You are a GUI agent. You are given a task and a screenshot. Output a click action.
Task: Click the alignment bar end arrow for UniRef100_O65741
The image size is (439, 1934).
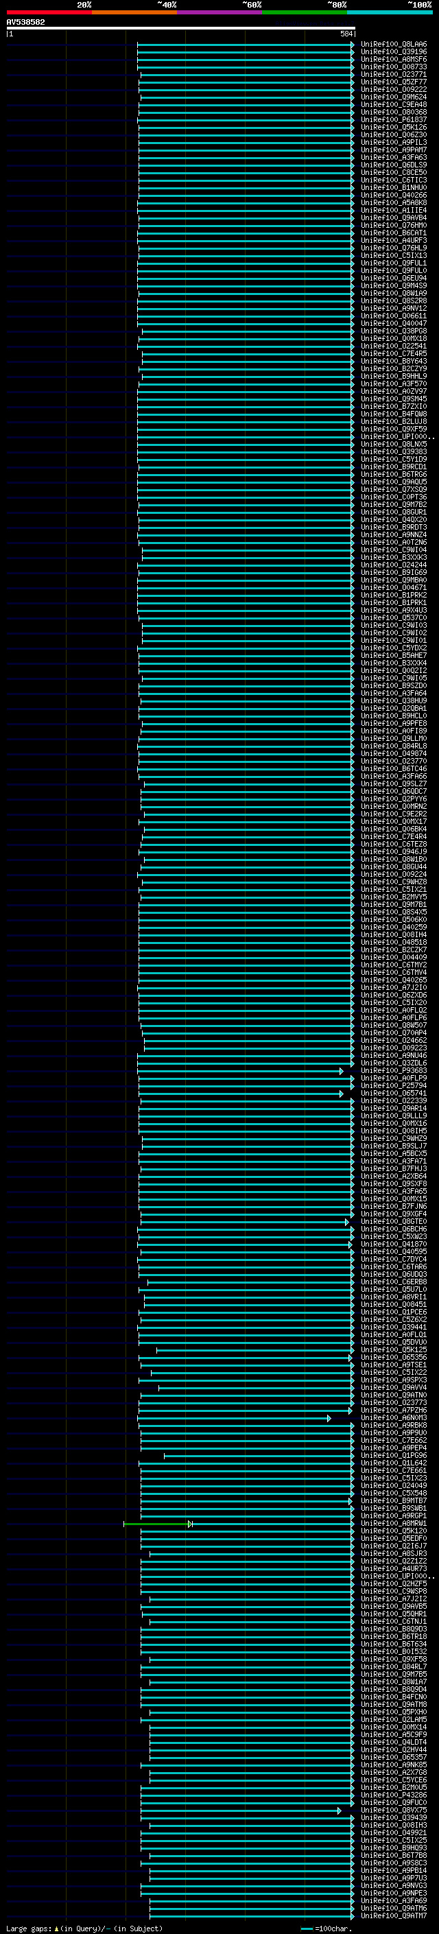tap(342, 1094)
